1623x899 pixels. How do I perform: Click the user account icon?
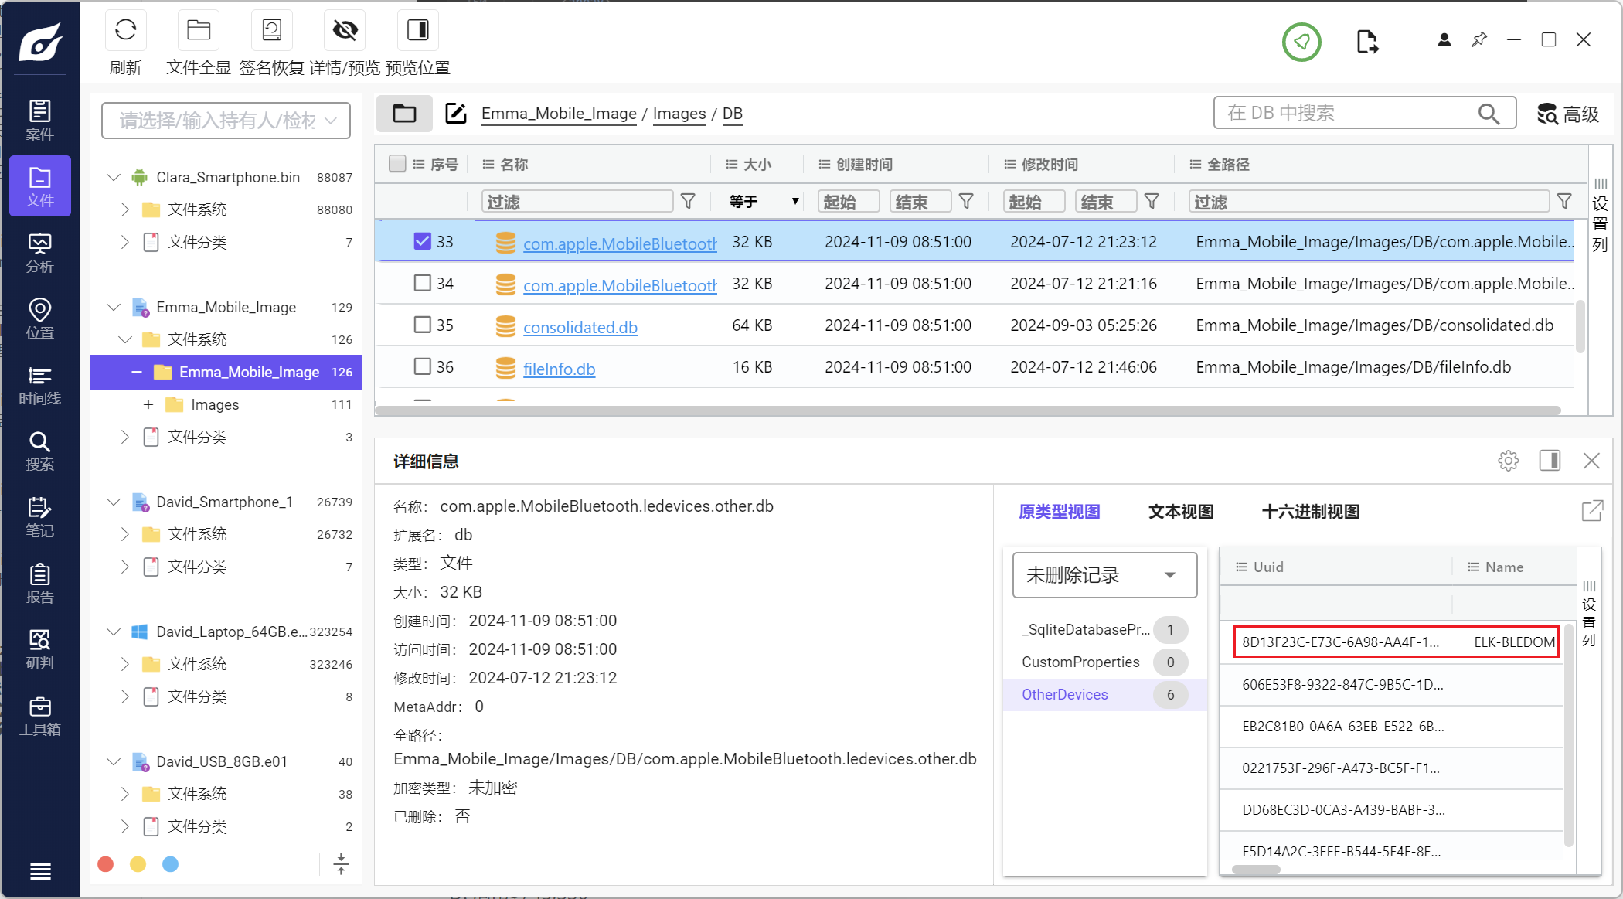coord(1444,40)
